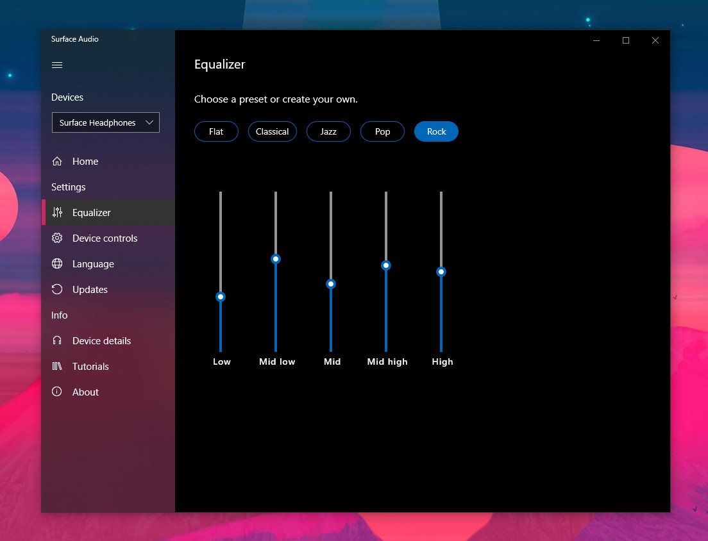Screen dimensions: 708x541
Task: Click the Mid high slider thumb
Action: pos(385,265)
